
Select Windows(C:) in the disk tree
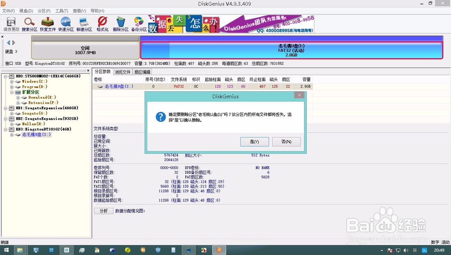coord(35,81)
